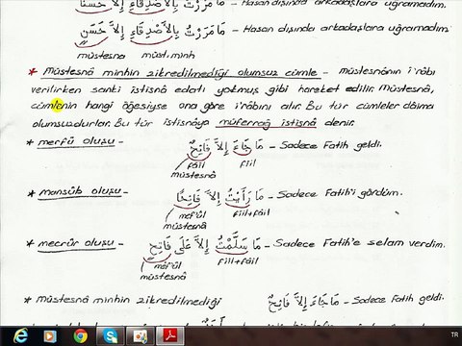Select the Adobe Reader taskbar icon

170,336
